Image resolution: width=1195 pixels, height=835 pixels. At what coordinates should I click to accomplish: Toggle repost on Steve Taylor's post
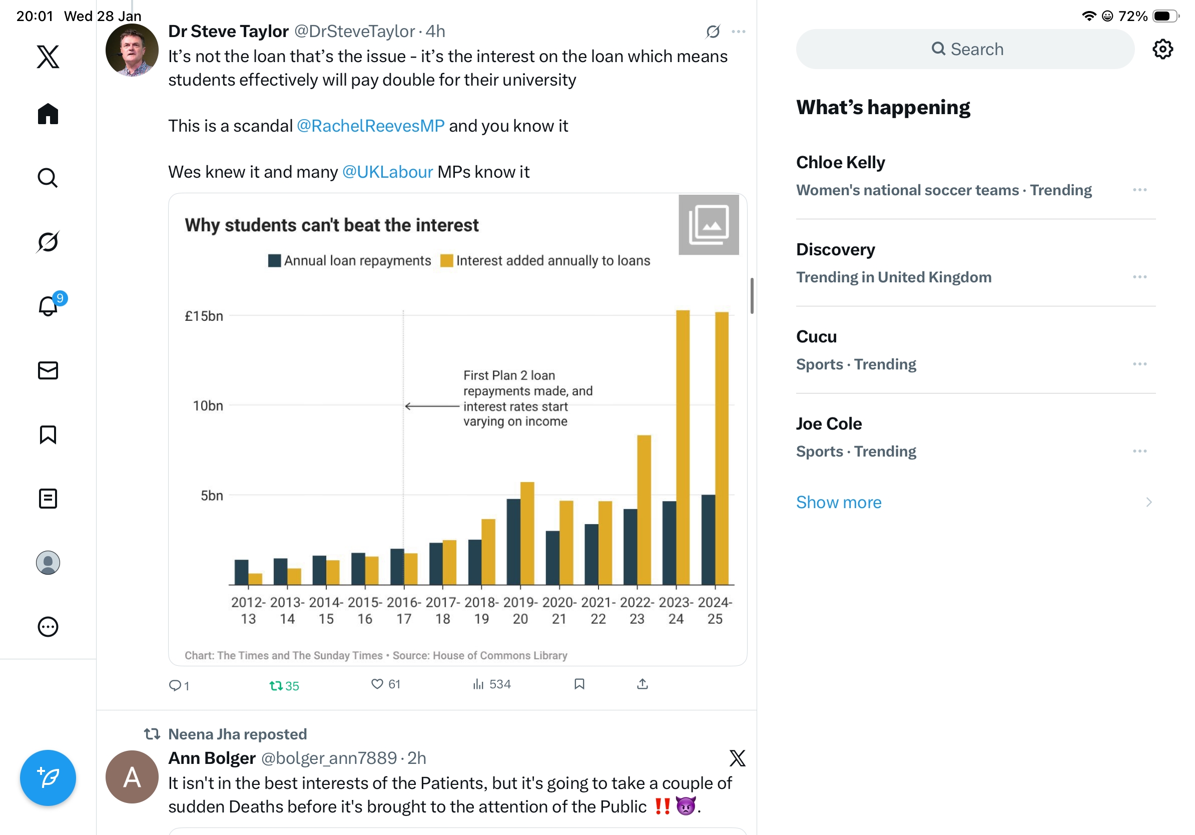pos(276,686)
